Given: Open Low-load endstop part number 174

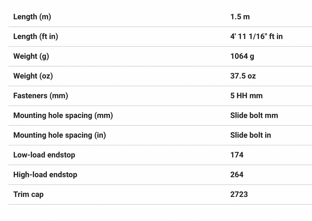Looking at the screenshot, I should pos(237,155).
